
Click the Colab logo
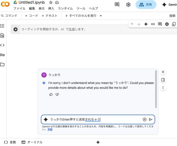tap(5, 4)
